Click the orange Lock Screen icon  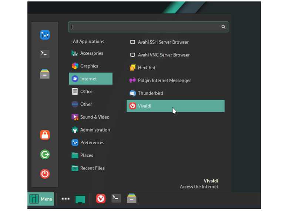pyautogui.click(x=45, y=135)
